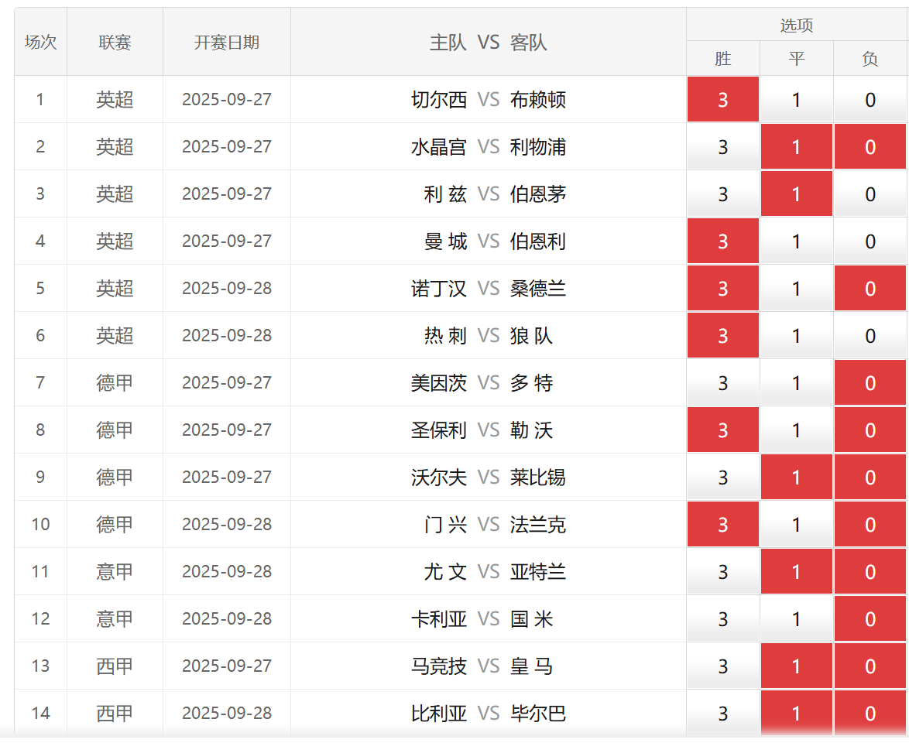909x743 pixels.
Task: Deselect draw (1) for 利兹 vs 伯恩茅
Action: [796, 194]
